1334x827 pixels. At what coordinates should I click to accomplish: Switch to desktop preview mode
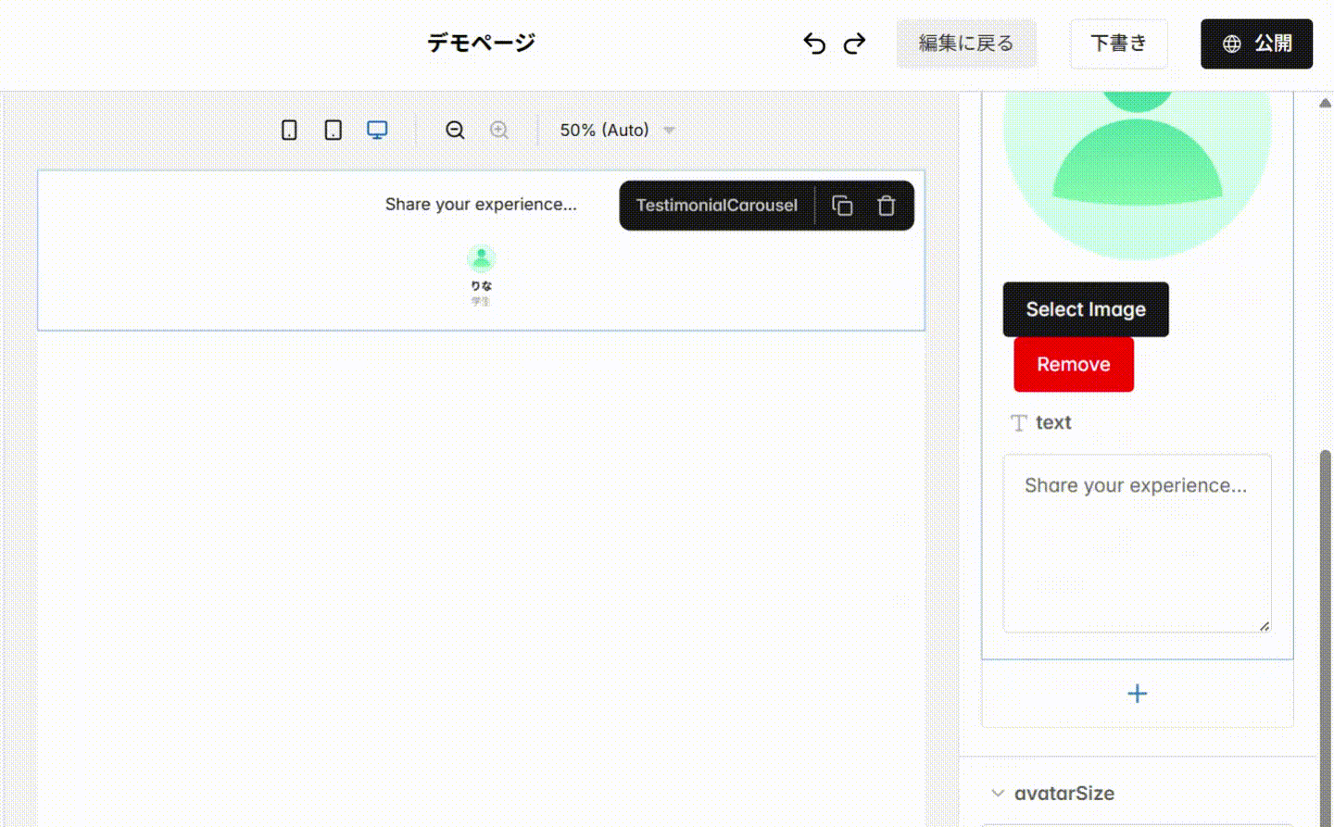click(x=377, y=130)
